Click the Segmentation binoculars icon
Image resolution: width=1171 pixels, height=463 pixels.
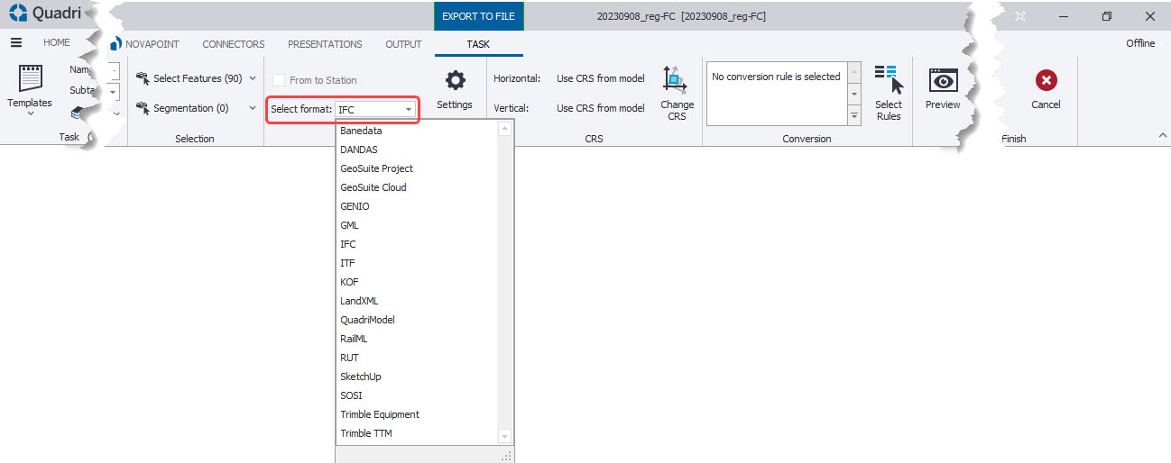tap(143, 108)
